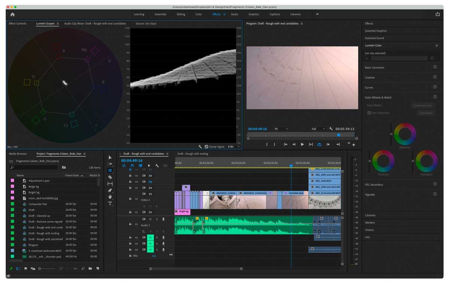Open the Essential Graphics panel
Viewport: 449px width, 285px height.
(x=376, y=31)
